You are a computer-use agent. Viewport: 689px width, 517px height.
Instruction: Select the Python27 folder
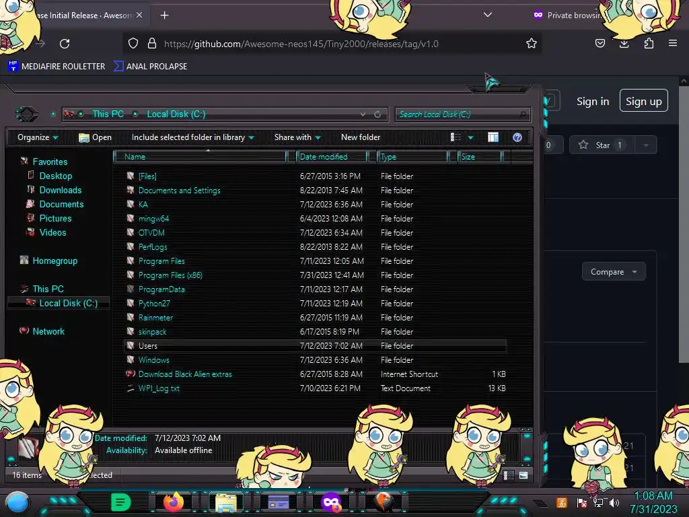pyautogui.click(x=154, y=304)
